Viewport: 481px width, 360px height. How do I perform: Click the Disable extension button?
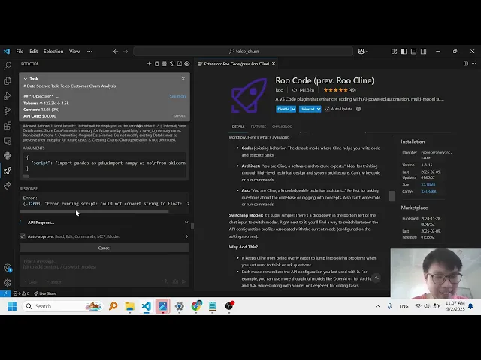click(x=283, y=109)
